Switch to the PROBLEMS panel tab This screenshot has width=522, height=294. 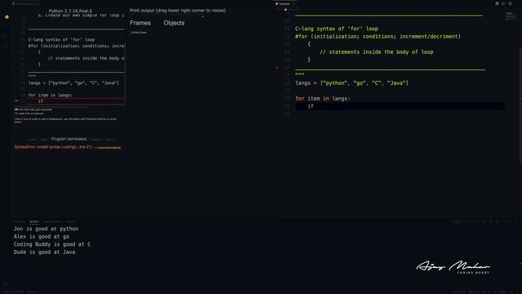(x=20, y=221)
